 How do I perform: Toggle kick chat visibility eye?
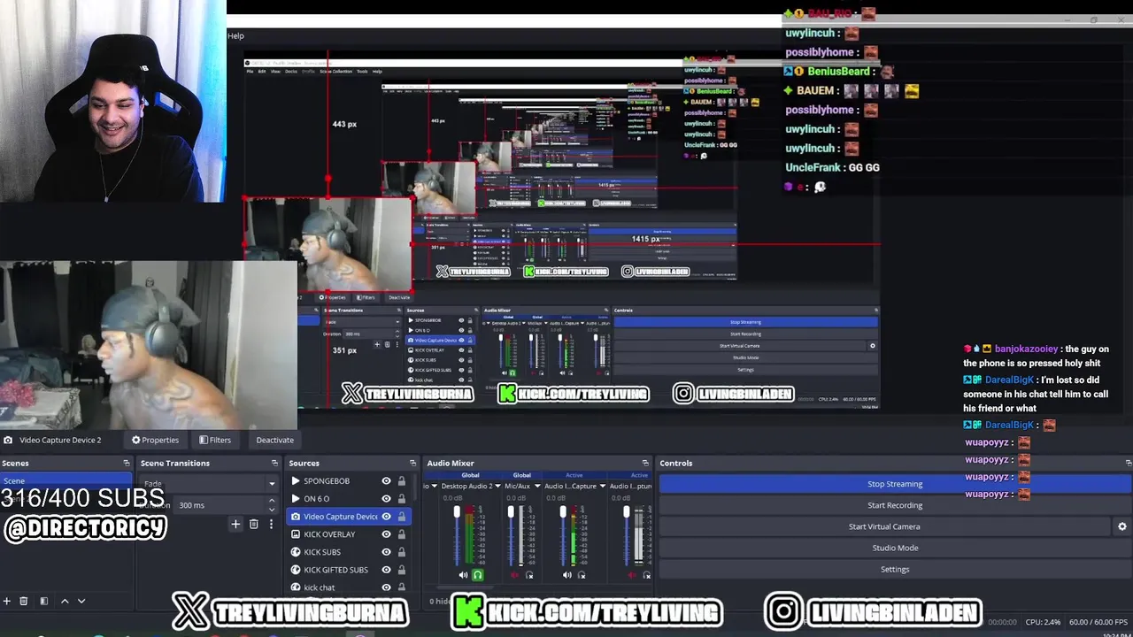[x=386, y=587]
